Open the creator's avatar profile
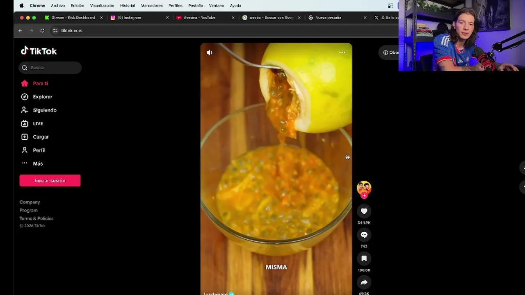 click(x=364, y=188)
